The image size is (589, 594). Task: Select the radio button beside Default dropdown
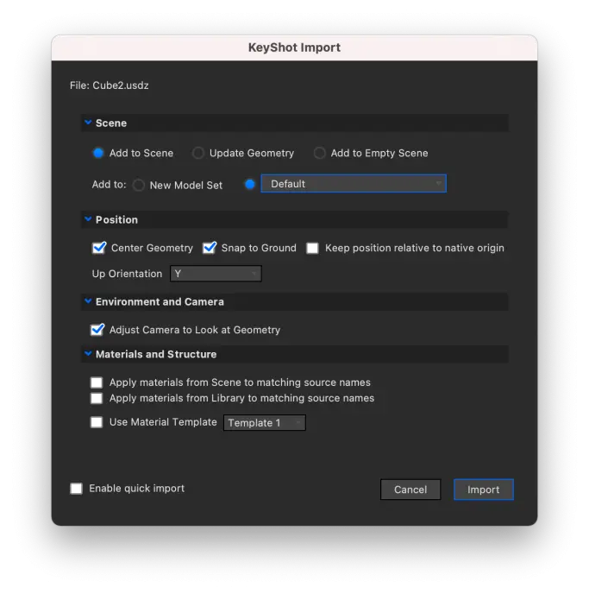[250, 185]
